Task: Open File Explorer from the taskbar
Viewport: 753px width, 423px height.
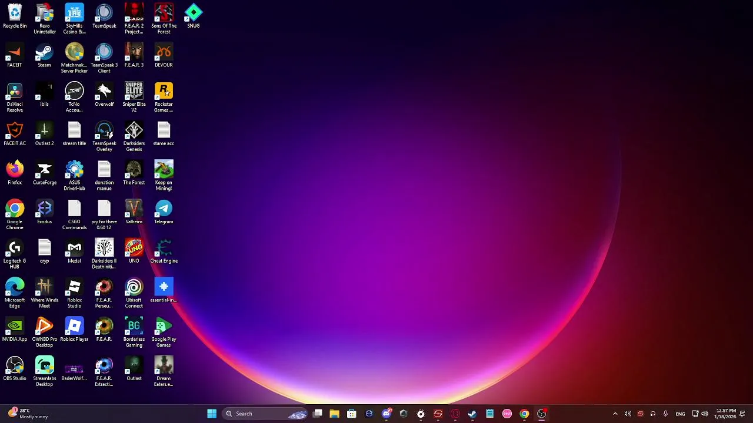Action: 334,414
